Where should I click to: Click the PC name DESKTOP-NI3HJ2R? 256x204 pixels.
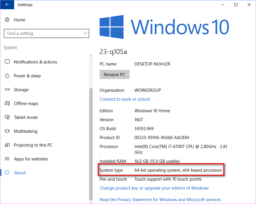click(x=152, y=64)
